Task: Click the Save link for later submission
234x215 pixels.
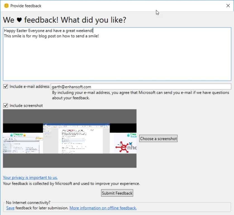Action: click(10, 208)
